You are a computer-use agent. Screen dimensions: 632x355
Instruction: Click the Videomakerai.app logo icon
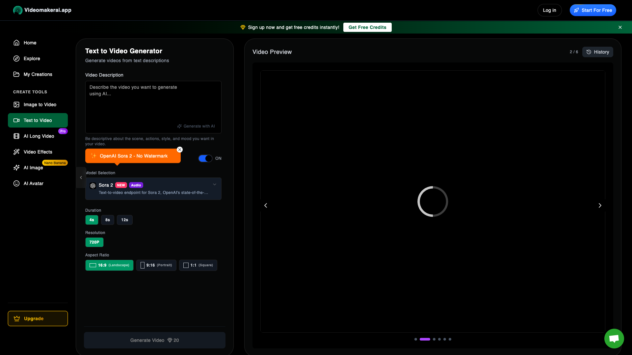[x=18, y=10]
